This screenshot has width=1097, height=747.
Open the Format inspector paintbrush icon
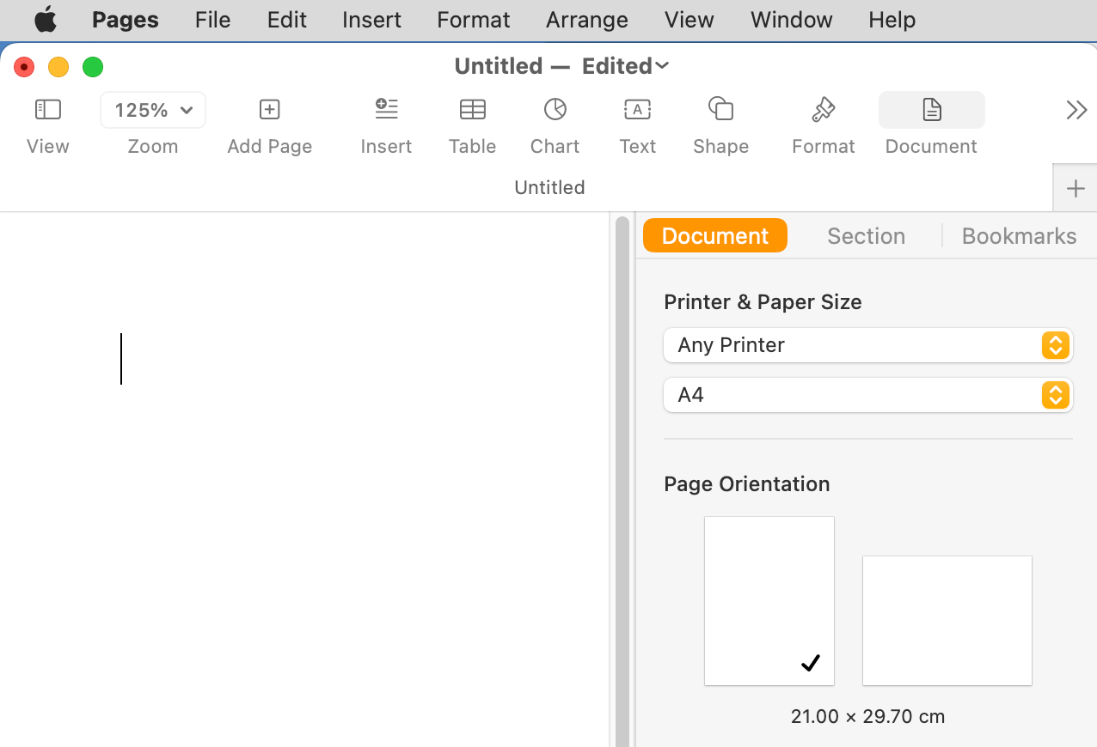coord(824,110)
